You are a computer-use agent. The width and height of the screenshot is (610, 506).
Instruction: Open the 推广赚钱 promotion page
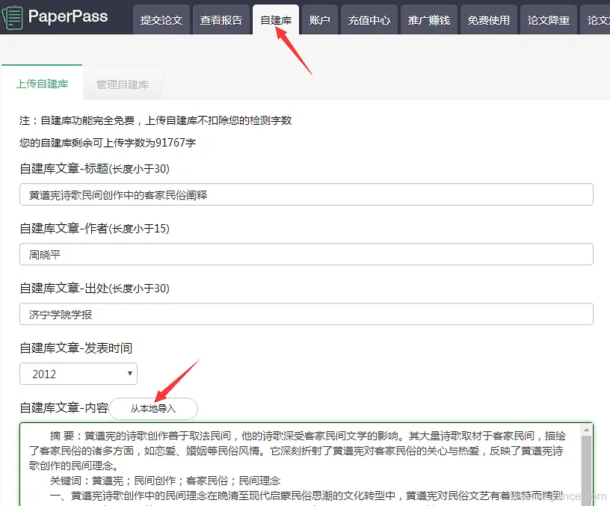tap(428, 20)
